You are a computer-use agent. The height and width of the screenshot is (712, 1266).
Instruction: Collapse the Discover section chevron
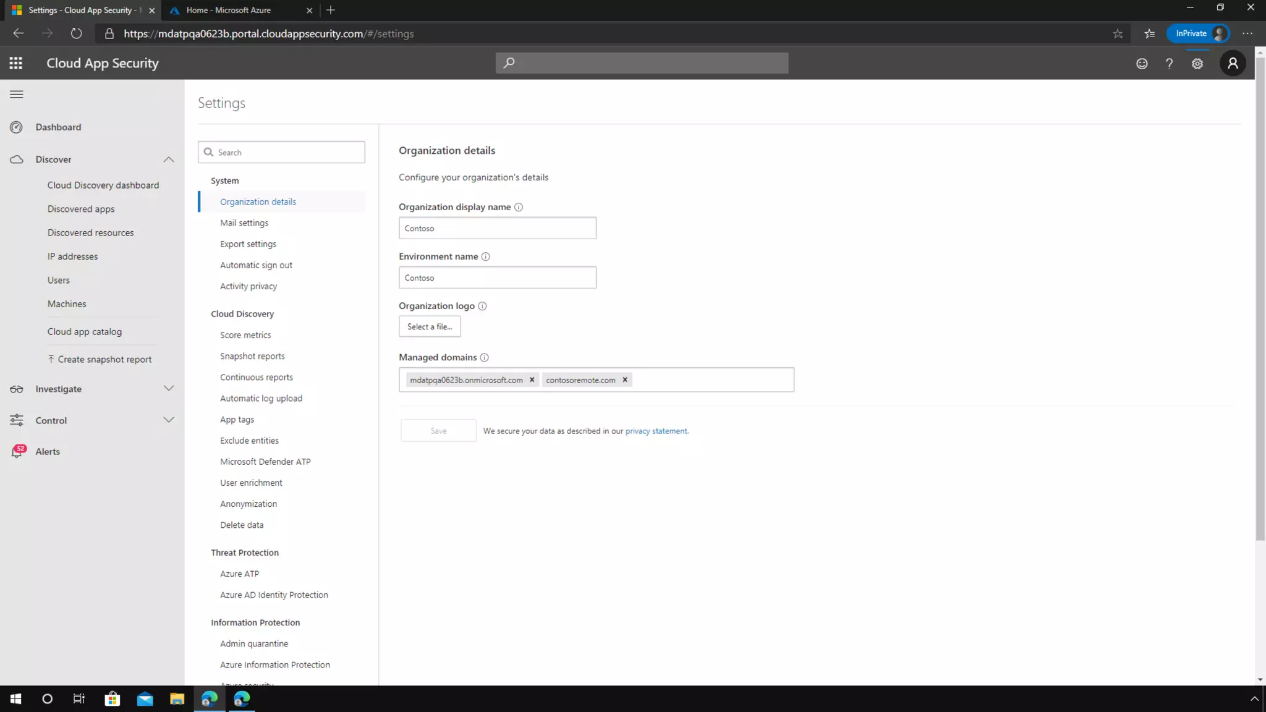(x=169, y=159)
